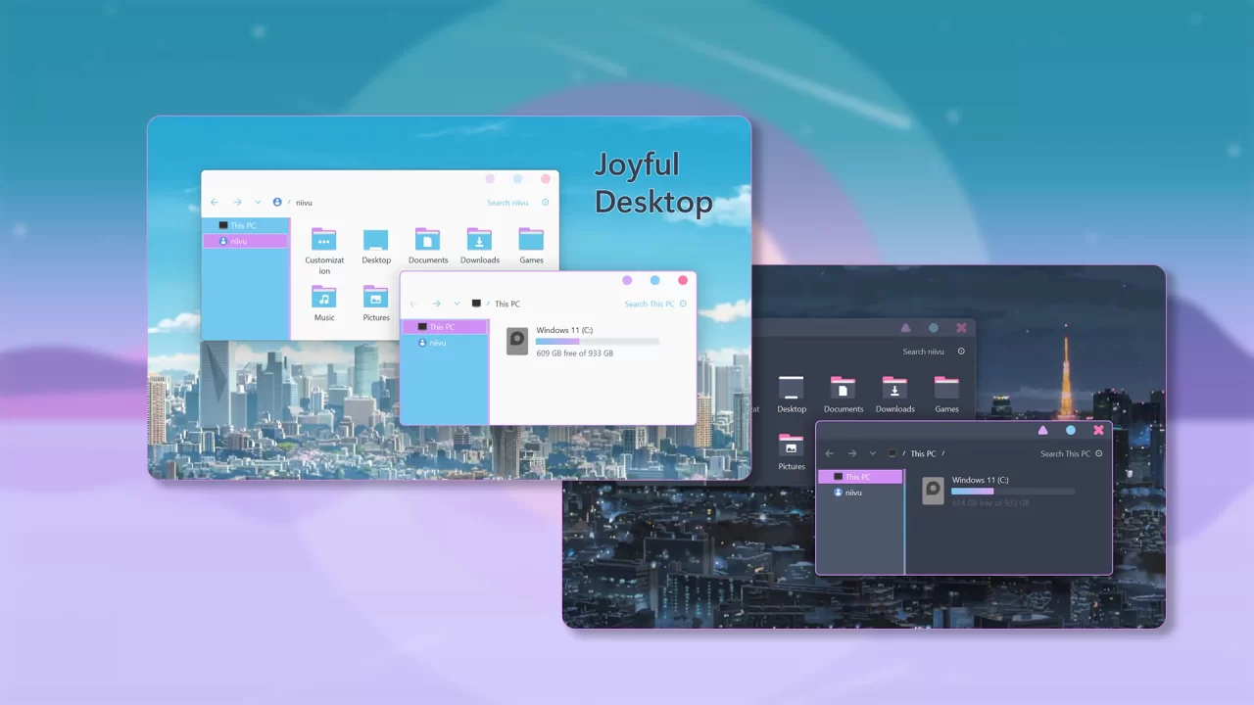
Task: Focus the light 'Search niivu' field
Action: tap(507, 203)
